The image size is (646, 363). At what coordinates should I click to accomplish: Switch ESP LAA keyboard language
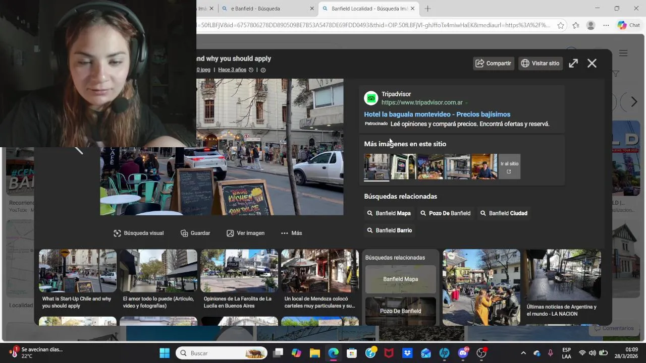(x=567, y=353)
